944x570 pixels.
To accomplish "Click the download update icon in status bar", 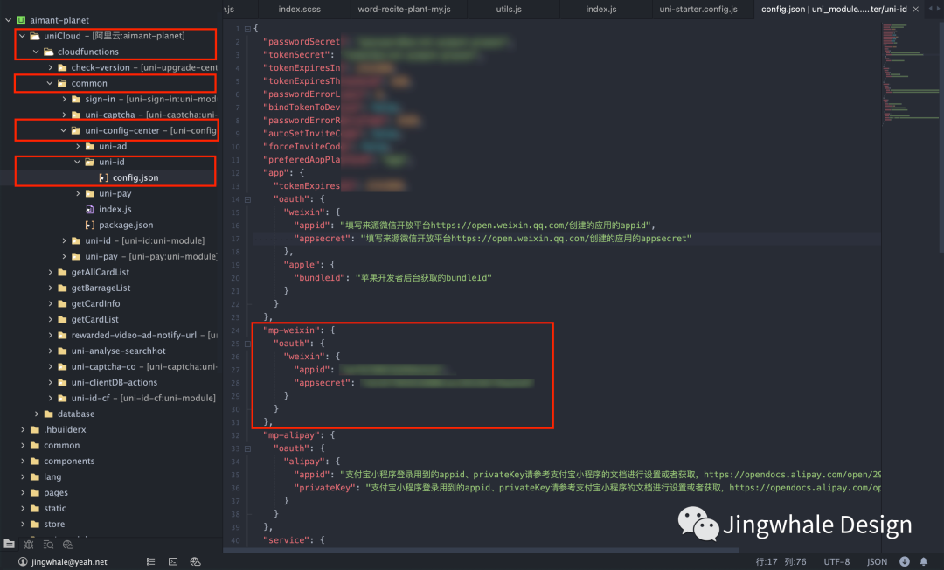I will 905,561.
